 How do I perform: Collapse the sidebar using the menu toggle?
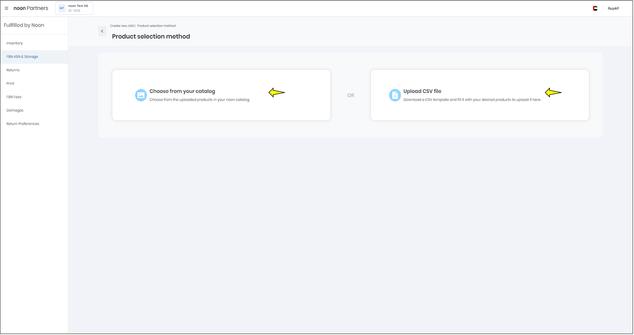click(6, 8)
